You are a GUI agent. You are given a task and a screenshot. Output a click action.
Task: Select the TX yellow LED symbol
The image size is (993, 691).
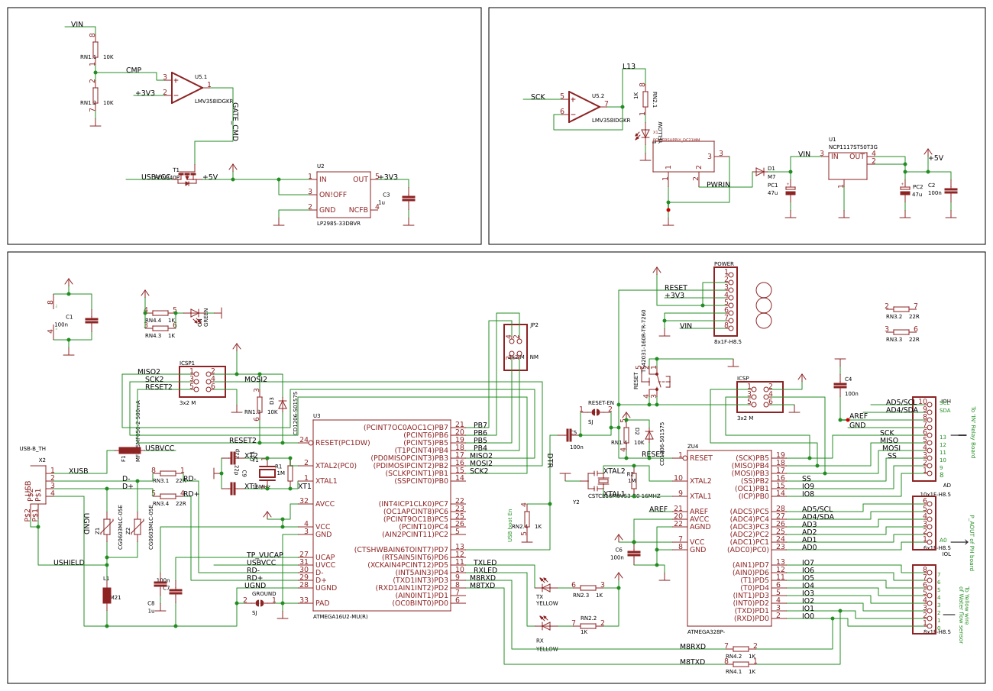[x=545, y=586]
